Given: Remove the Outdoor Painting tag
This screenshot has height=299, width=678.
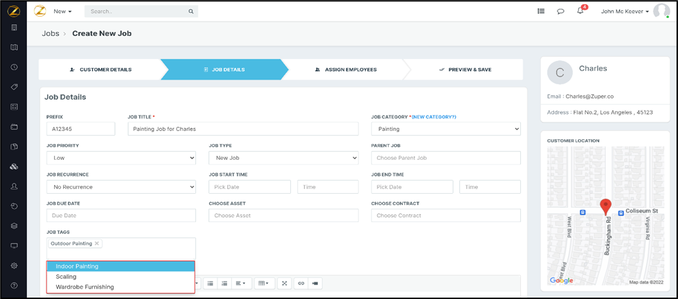Looking at the screenshot, I should 97,244.
